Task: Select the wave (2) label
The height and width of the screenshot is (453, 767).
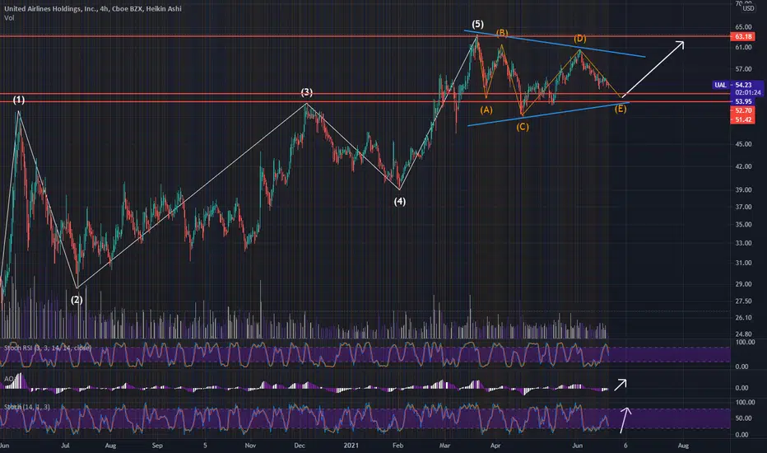Action: click(77, 300)
